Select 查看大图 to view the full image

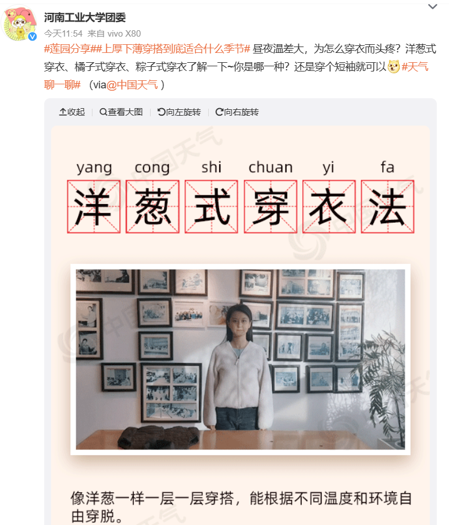(x=121, y=112)
